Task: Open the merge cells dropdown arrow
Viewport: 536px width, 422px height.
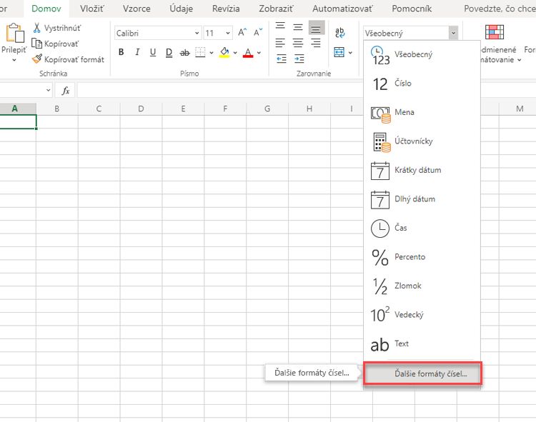Action: [350, 53]
